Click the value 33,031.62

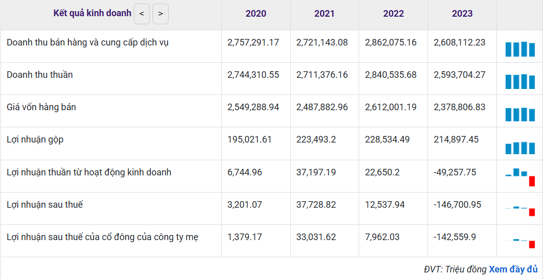pyautogui.click(x=316, y=237)
